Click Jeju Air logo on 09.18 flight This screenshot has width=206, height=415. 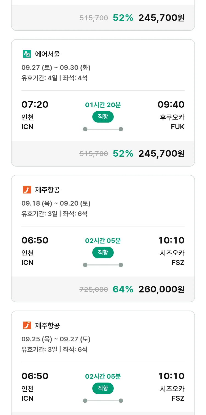[x=27, y=190]
